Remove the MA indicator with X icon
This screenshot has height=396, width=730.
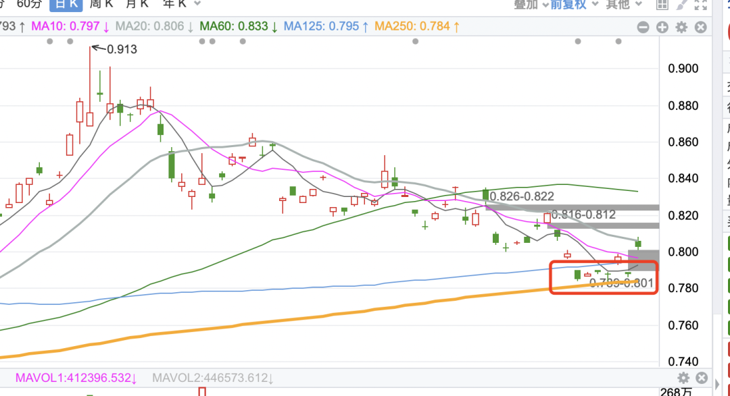701,28
